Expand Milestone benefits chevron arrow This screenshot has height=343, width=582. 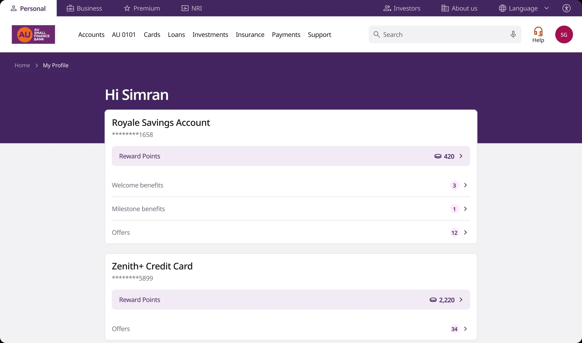coord(466,209)
